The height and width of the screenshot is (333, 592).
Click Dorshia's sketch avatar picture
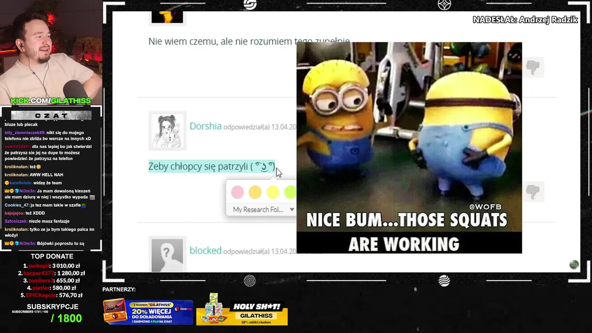tap(167, 131)
